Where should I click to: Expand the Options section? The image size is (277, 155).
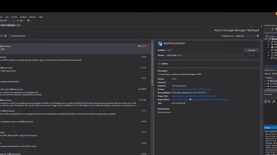pyautogui.click(x=159, y=64)
